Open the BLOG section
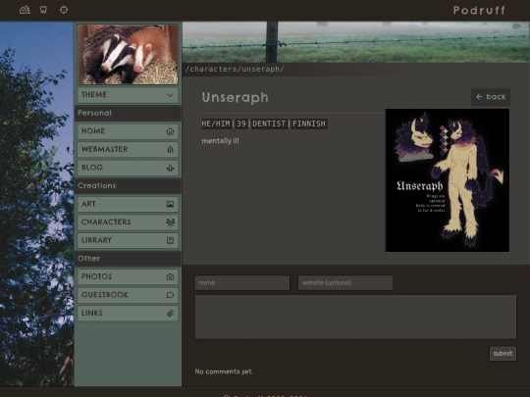This screenshot has width=530, height=397. (x=129, y=168)
